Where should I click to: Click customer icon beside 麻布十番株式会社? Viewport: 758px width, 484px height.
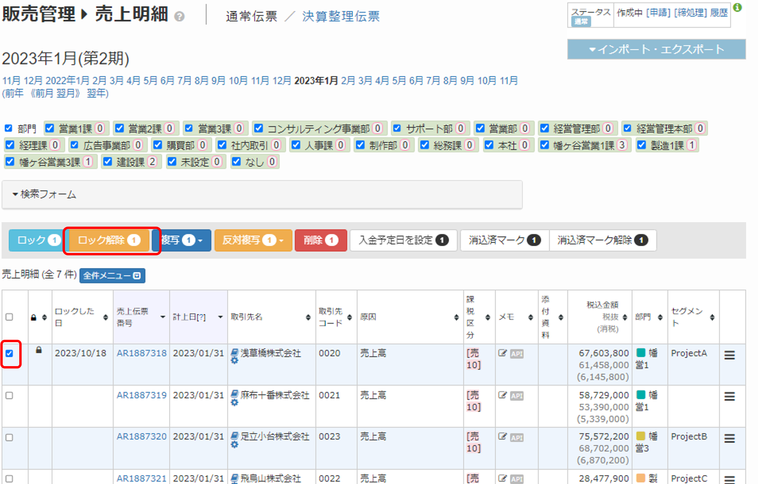tap(235, 394)
